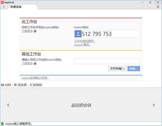
Task: Click the blue 连接 button
Action: point(134,69)
